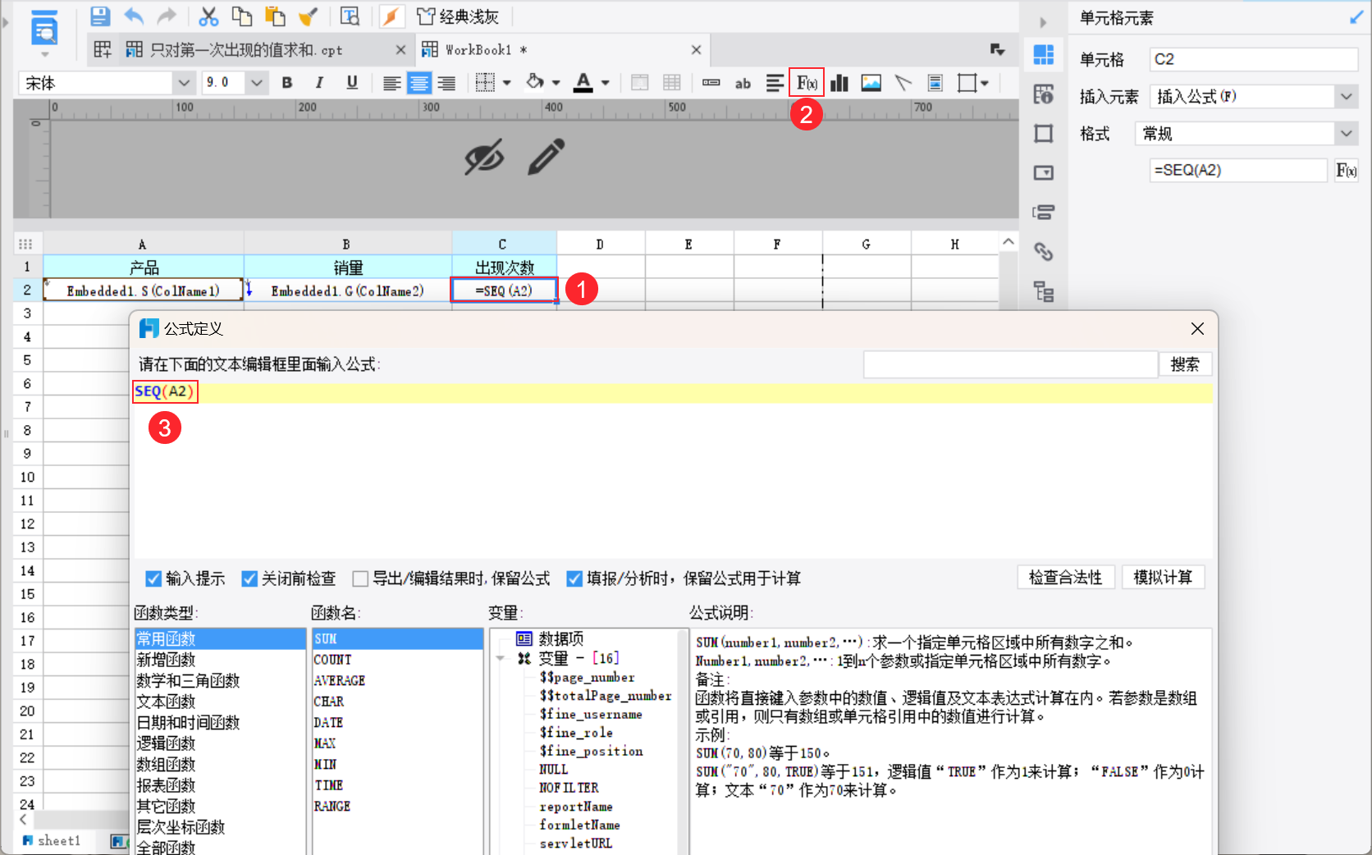
Task: Open cell element panel icon in sidebar
Action: click(x=1044, y=55)
